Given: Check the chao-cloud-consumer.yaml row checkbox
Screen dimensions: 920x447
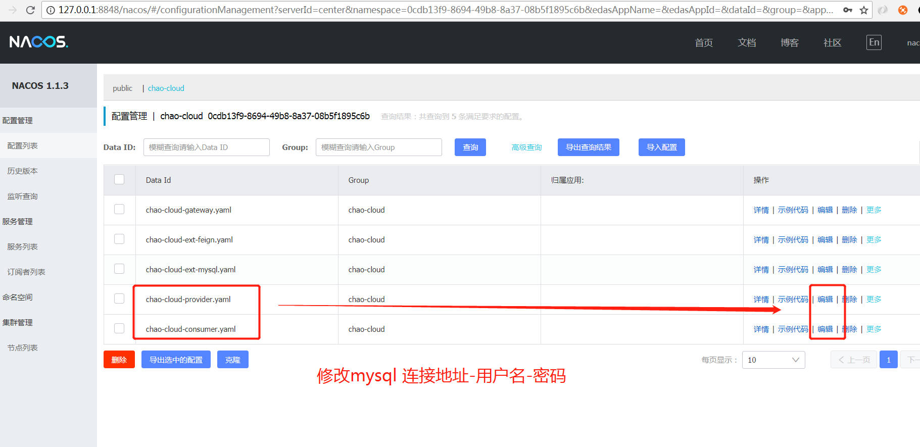Looking at the screenshot, I should 119,328.
